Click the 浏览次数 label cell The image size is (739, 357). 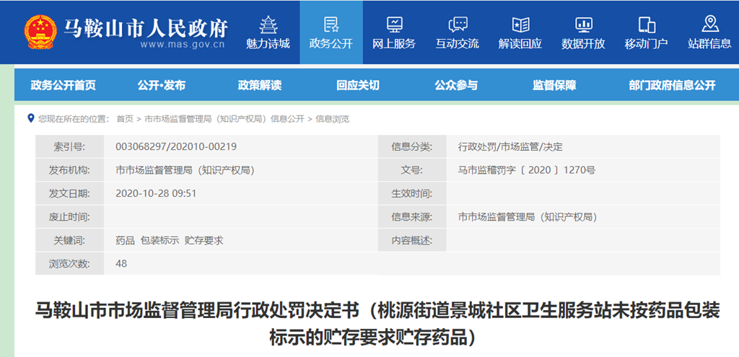(70, 264)
